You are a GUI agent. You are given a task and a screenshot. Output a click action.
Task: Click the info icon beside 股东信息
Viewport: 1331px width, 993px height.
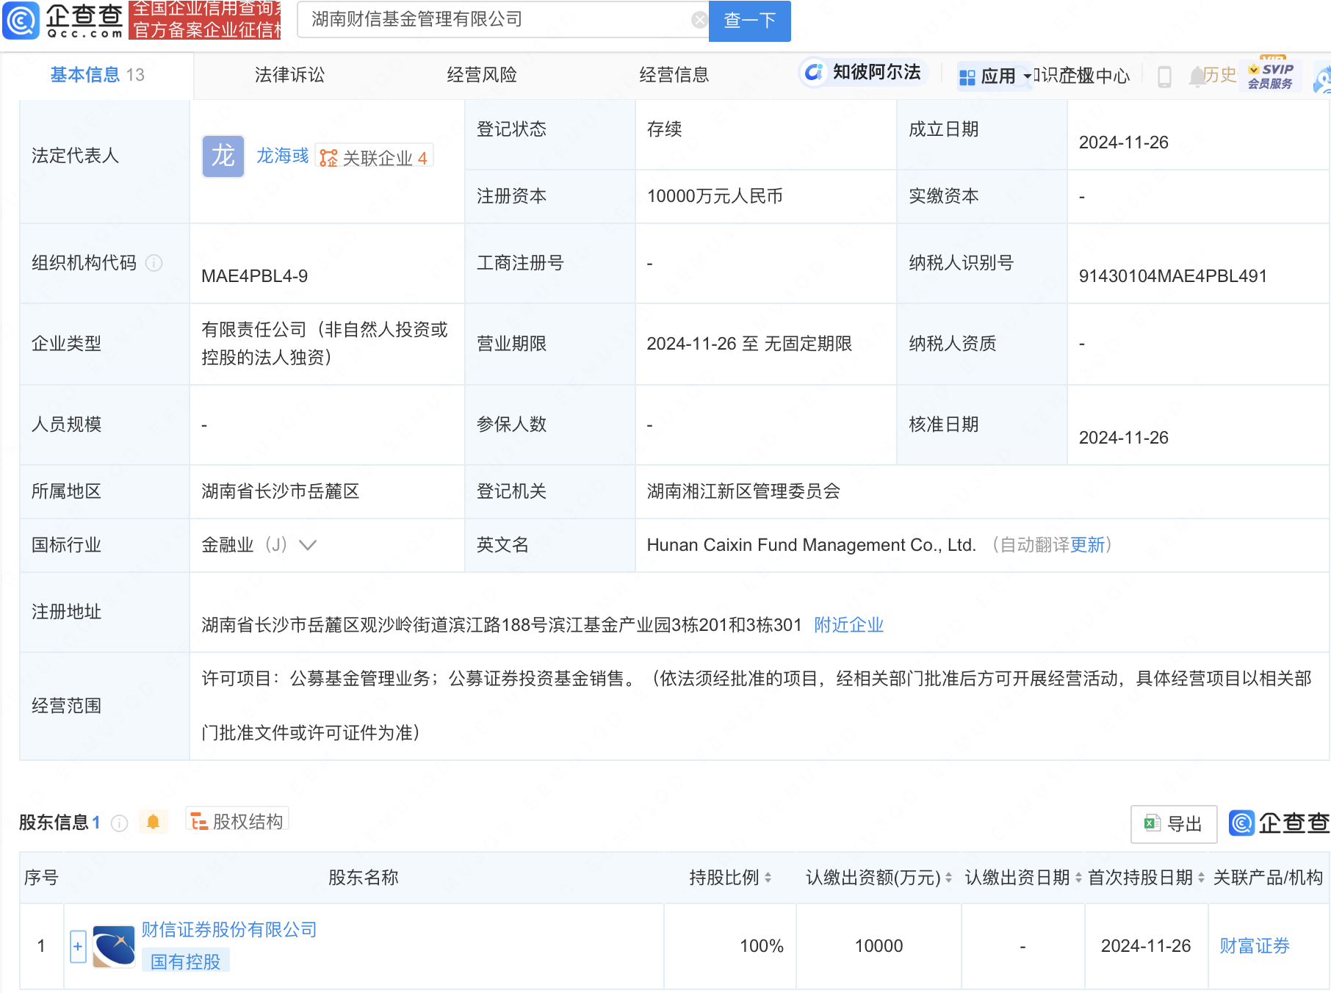pyautogui.click(x=119, y=823)
